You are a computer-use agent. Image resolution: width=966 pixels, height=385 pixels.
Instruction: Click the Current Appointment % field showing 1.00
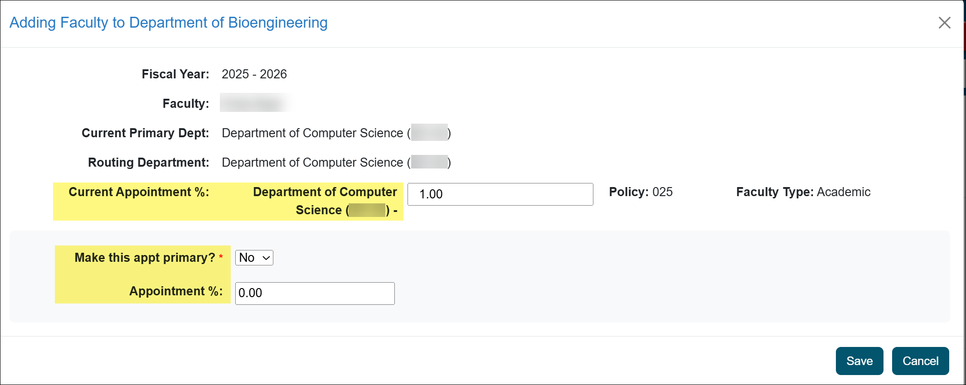click(x=500, y=194)
